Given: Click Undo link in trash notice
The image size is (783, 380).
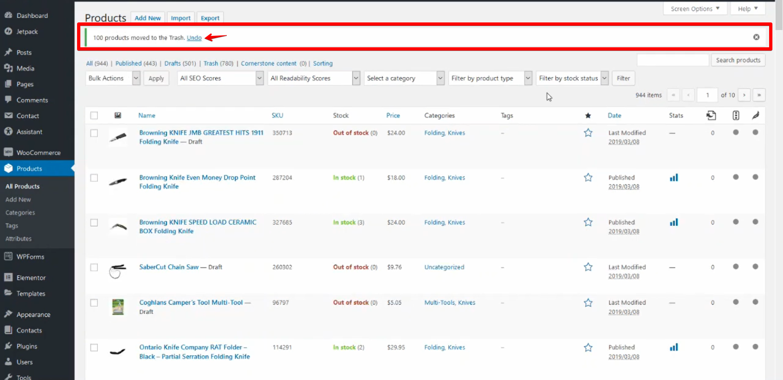Looking at the screenshot, I should click(194, 38).
